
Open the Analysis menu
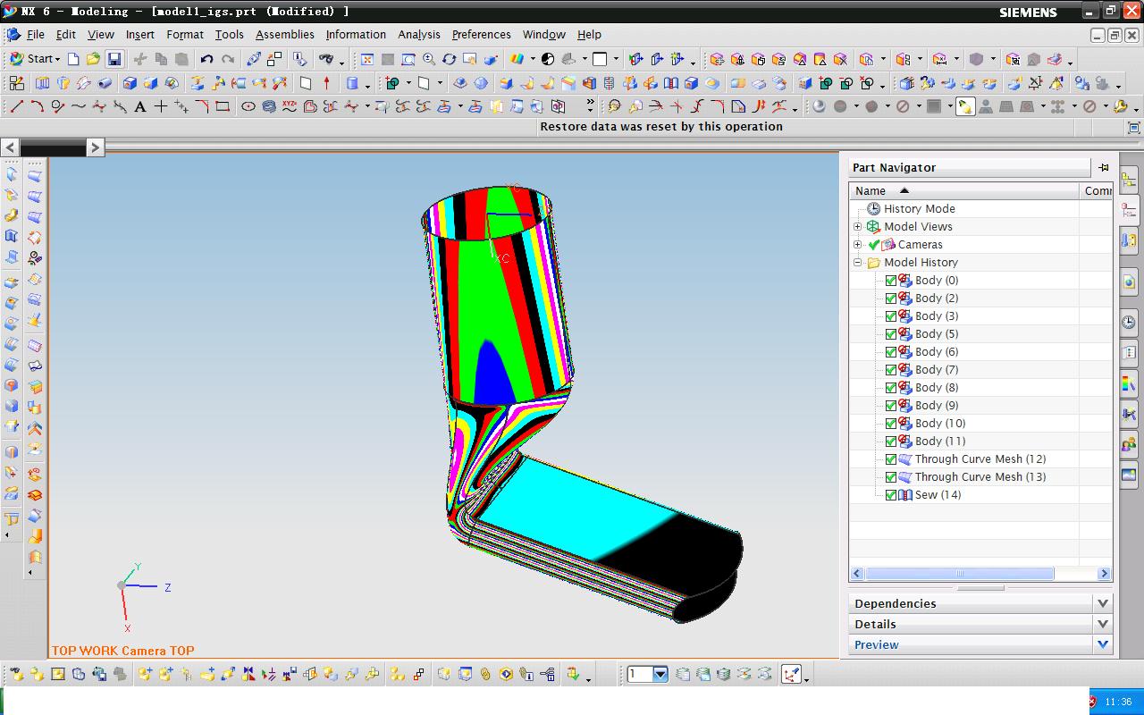click(418, 35)
